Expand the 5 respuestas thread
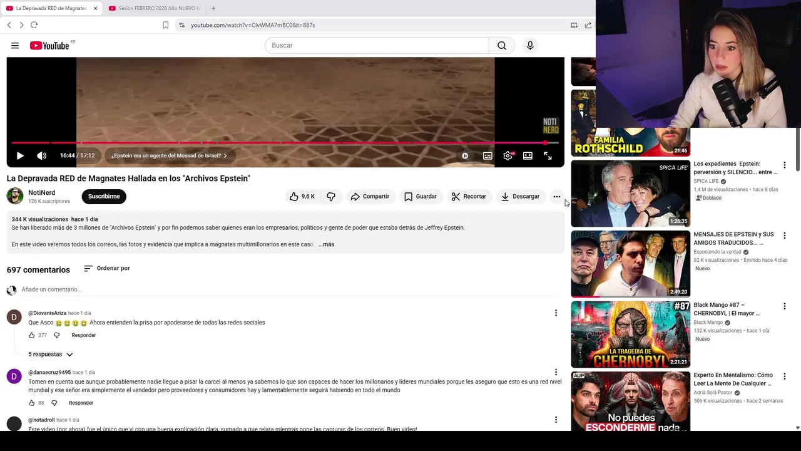This screenshot has width=801, height=451. [51, 355]
